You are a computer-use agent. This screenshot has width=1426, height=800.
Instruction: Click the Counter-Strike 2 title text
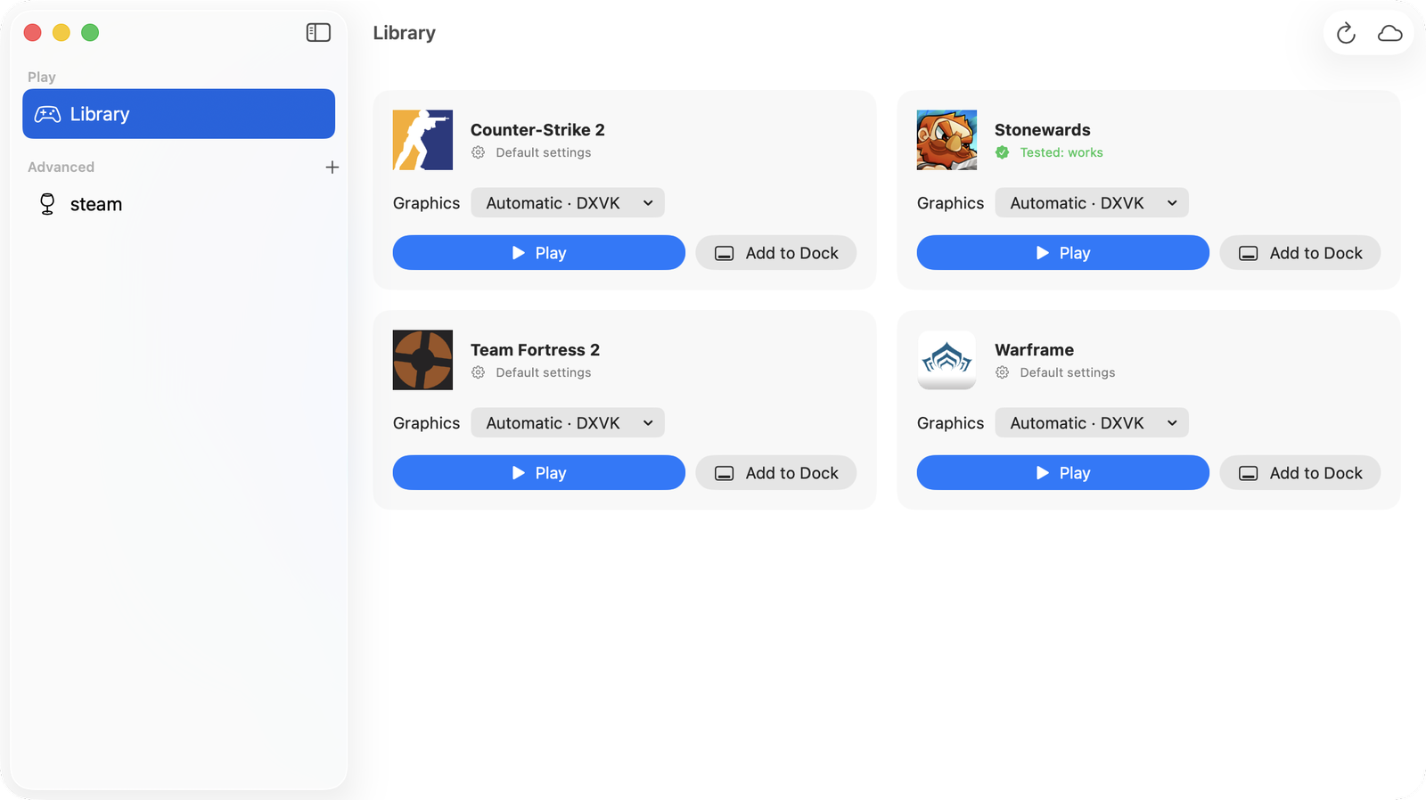[x=537, y=130]
